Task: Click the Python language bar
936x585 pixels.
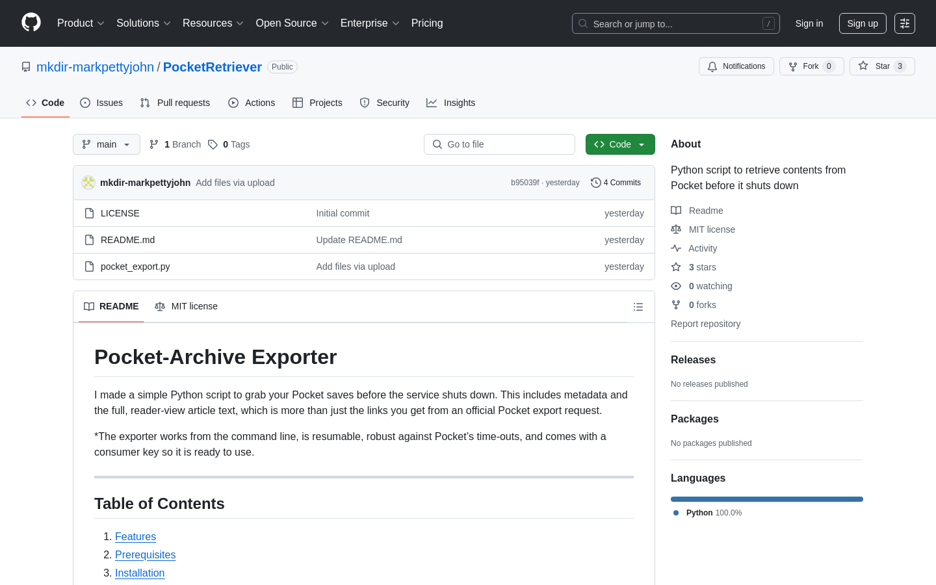Action: pos(767,499)
